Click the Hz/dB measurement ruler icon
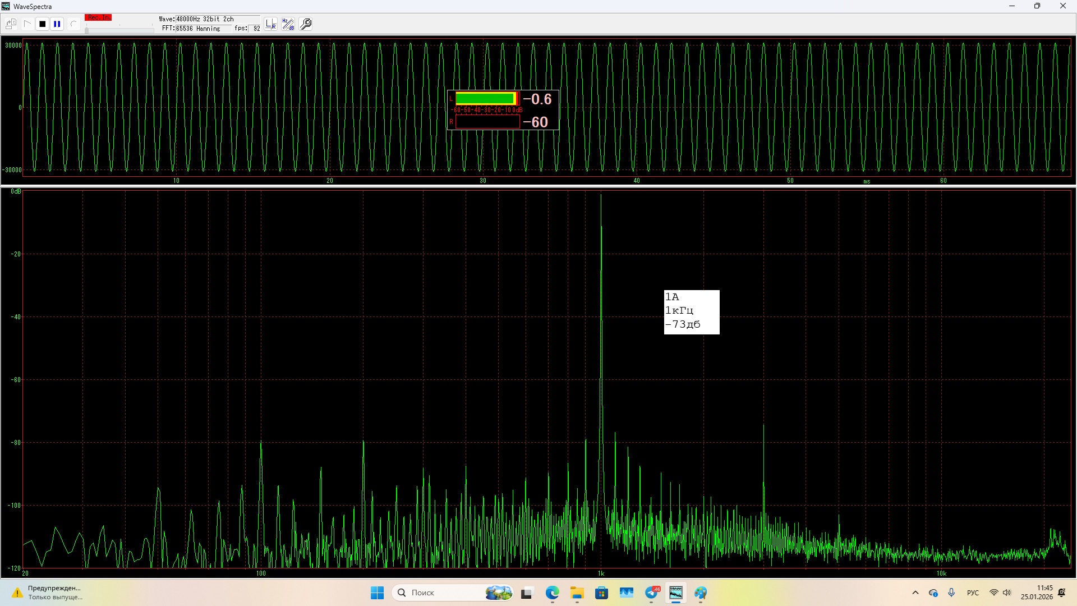 [288, 24]
